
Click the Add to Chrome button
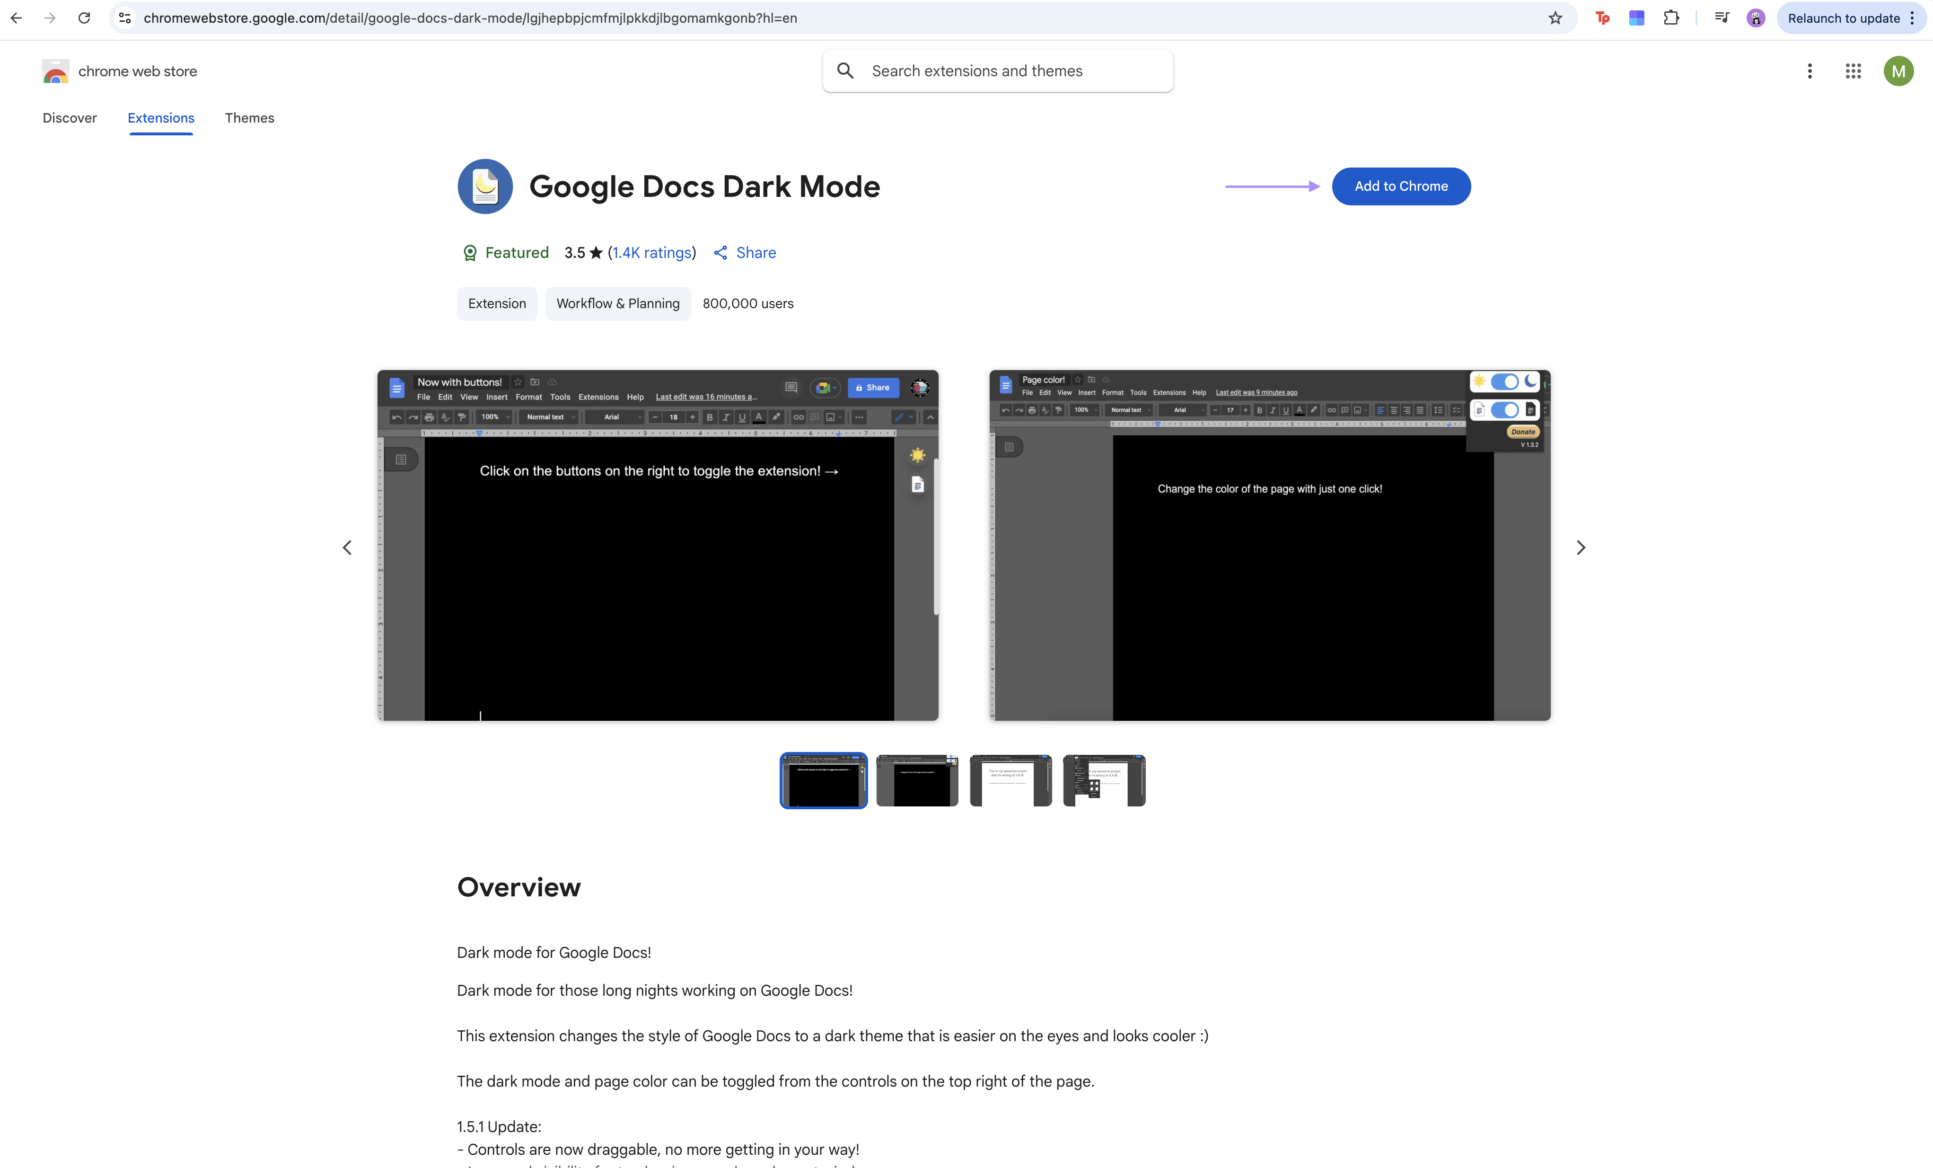[x=1401, y=186]
